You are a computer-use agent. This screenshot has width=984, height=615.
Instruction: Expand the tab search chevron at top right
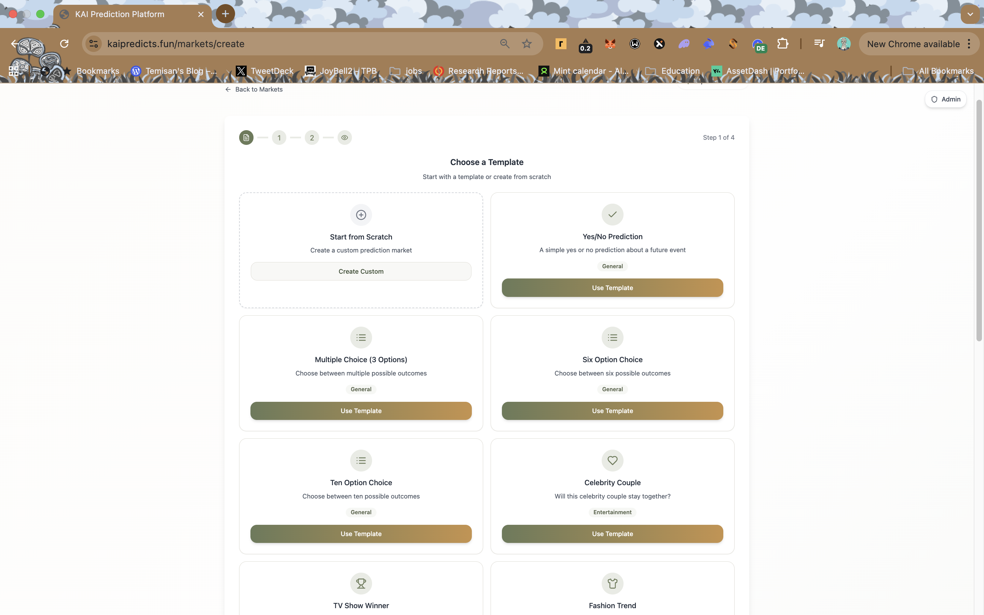click(x=970, y=14)
